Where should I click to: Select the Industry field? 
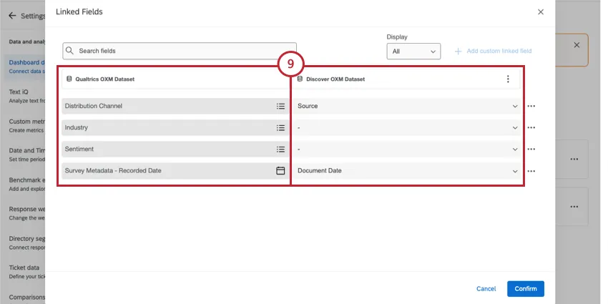pyautogui.click(x=175, y=127)
